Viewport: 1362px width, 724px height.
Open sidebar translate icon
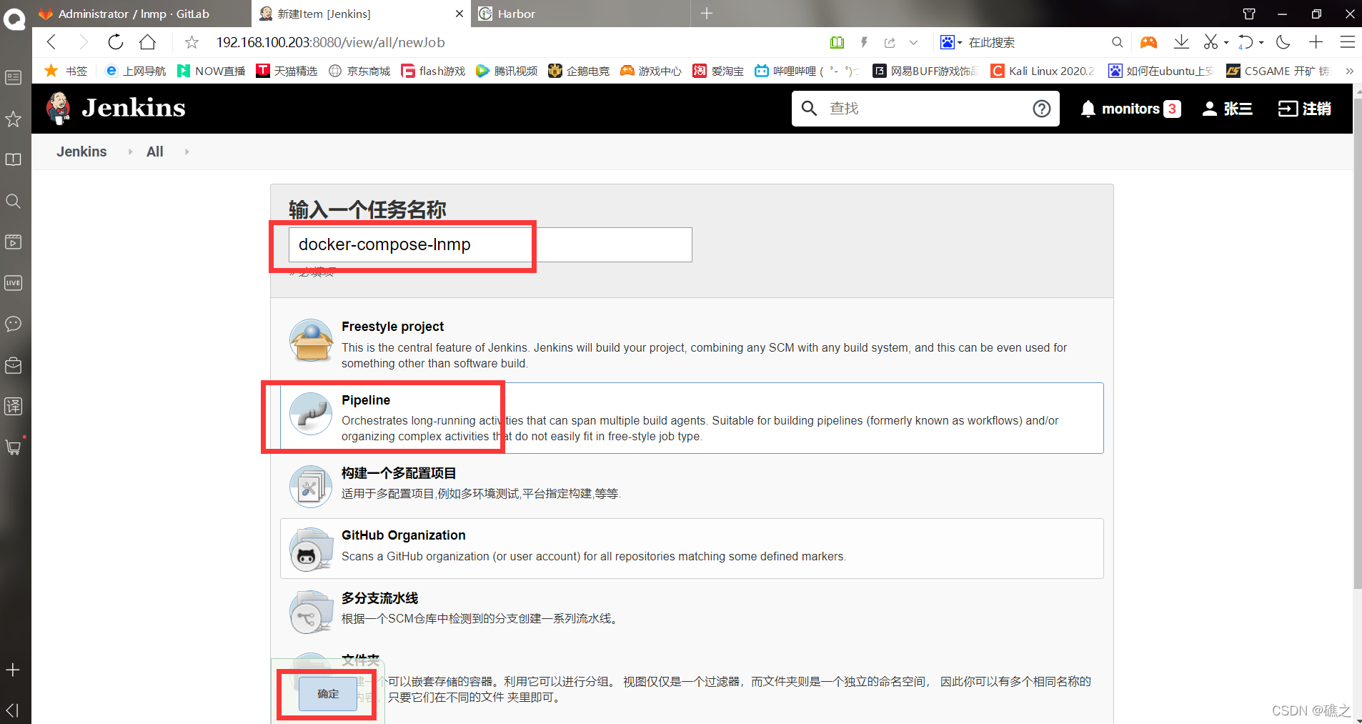click(x=14, y=406)
